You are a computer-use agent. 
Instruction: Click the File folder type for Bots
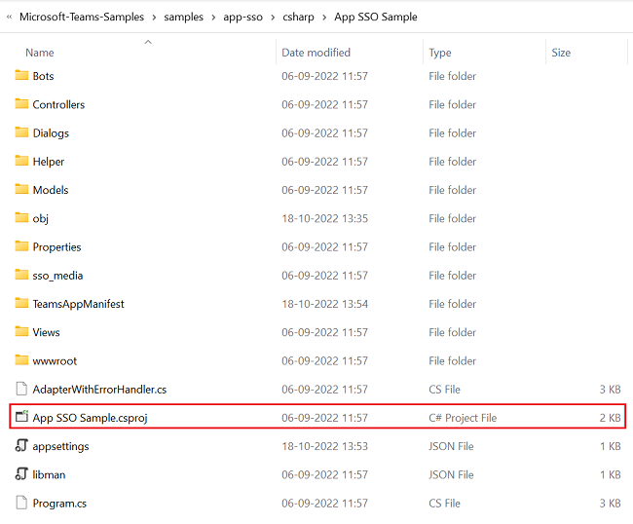pyautogui.click(x=452, y=76)
